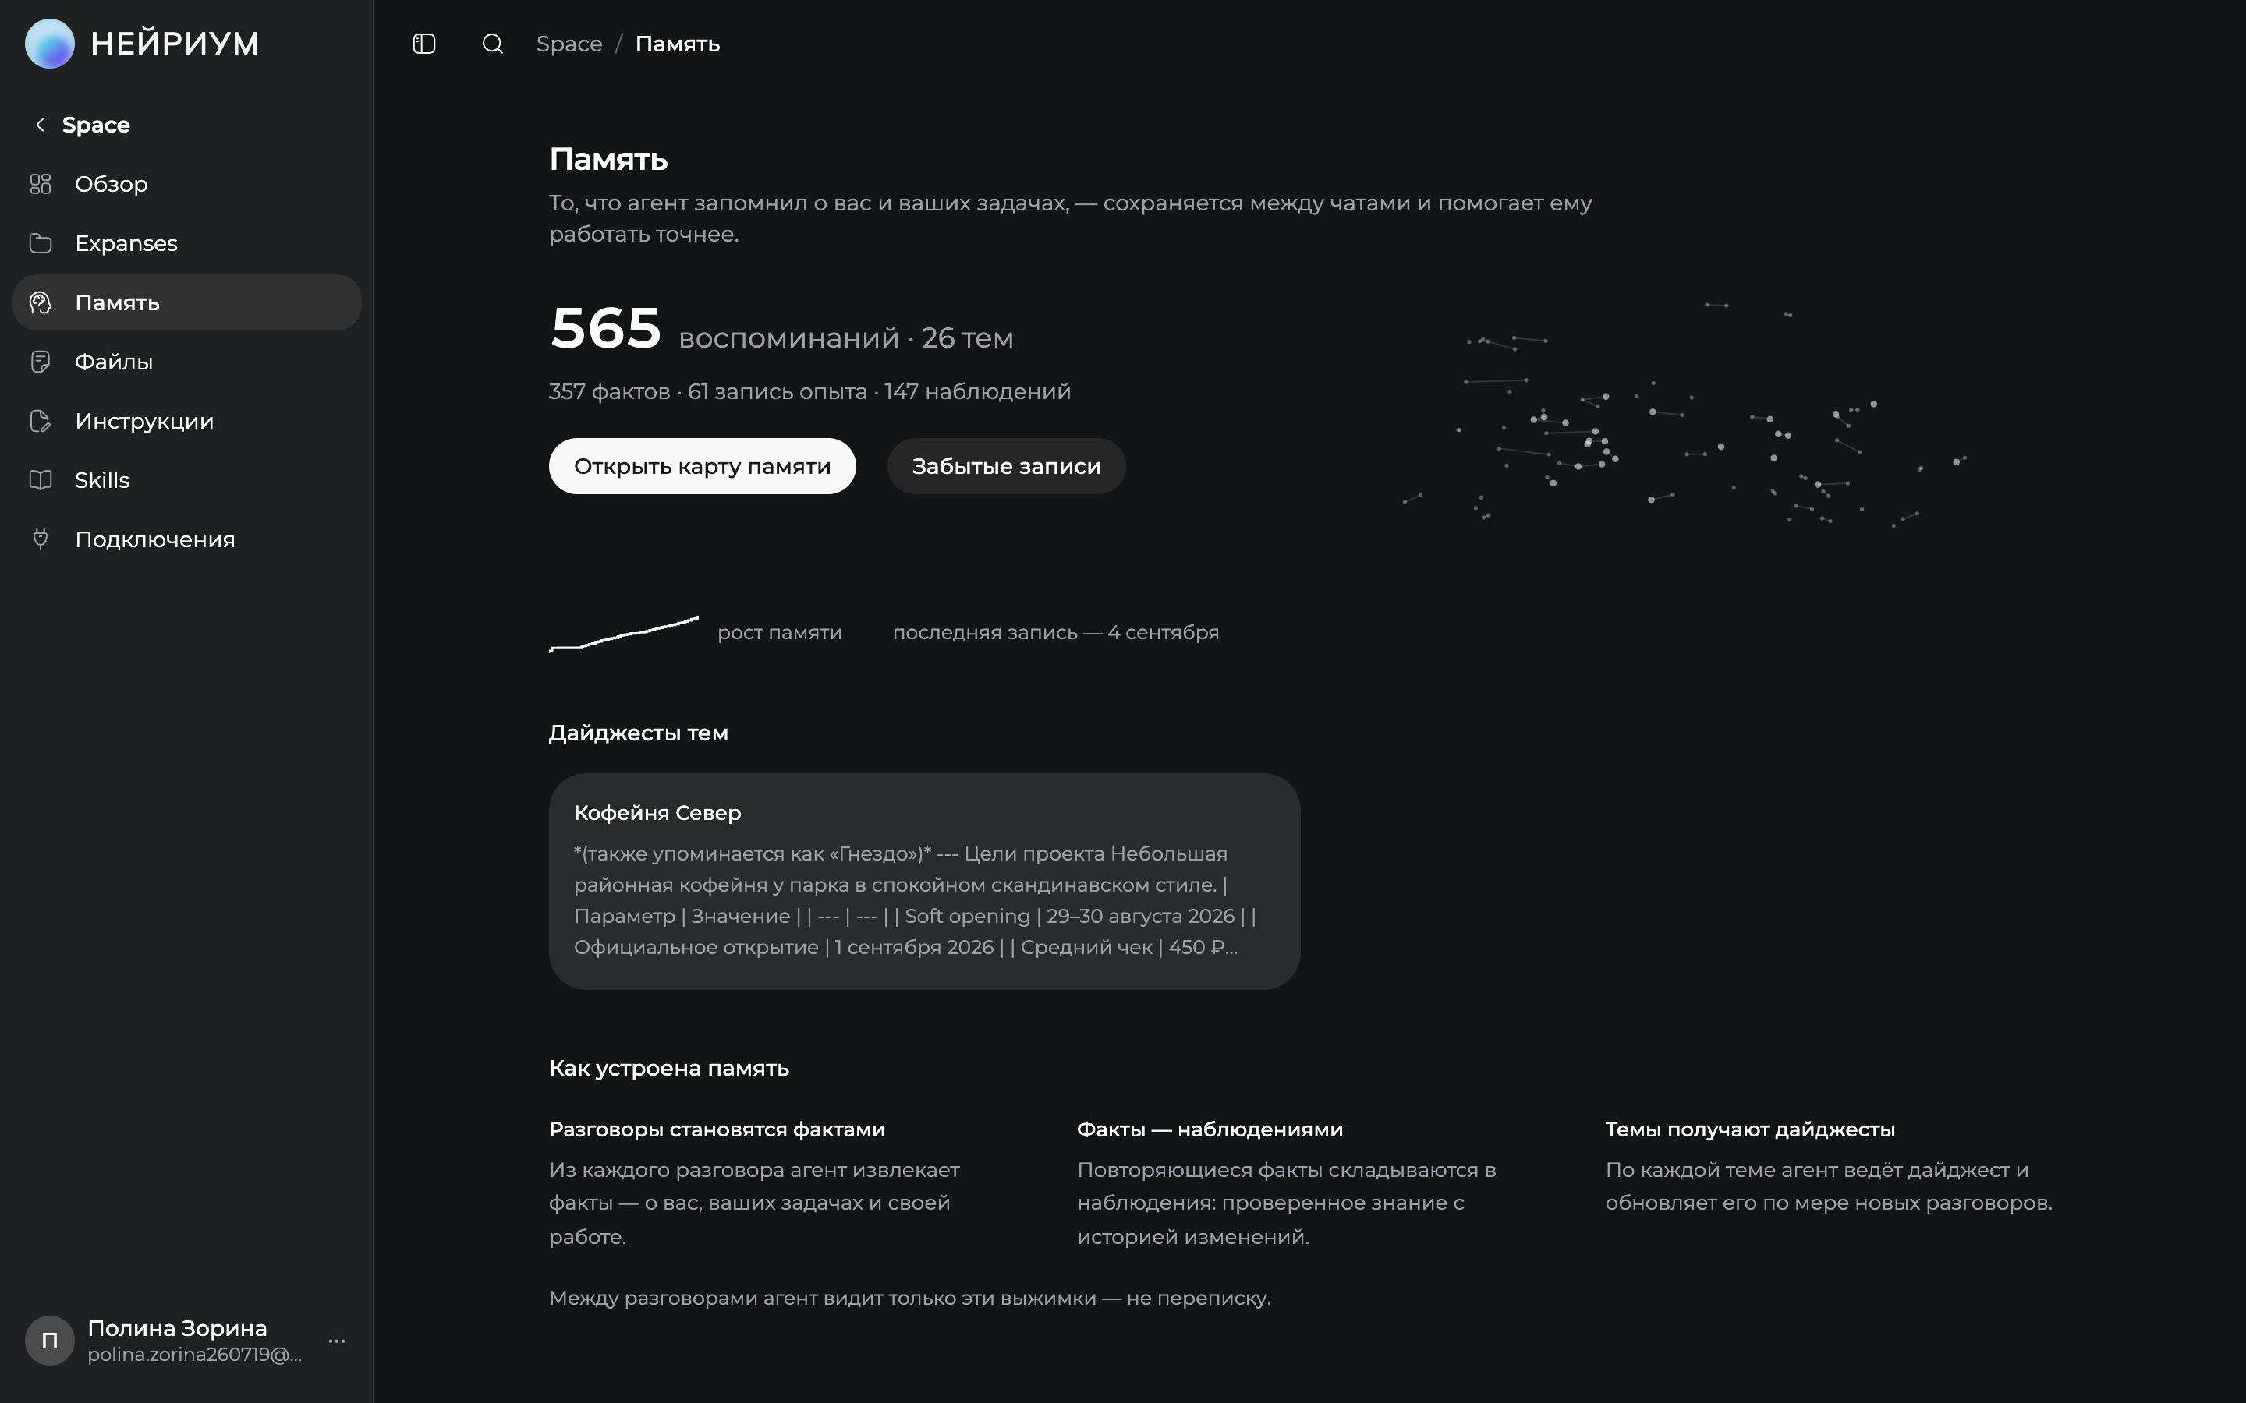2246x1403 pixels.
Task: Open the Кофейня Север digest card
Action: click(924, 882)
